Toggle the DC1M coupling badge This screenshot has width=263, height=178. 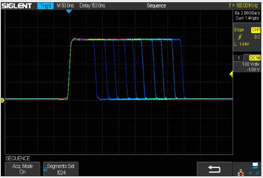[x=253, y=58]
